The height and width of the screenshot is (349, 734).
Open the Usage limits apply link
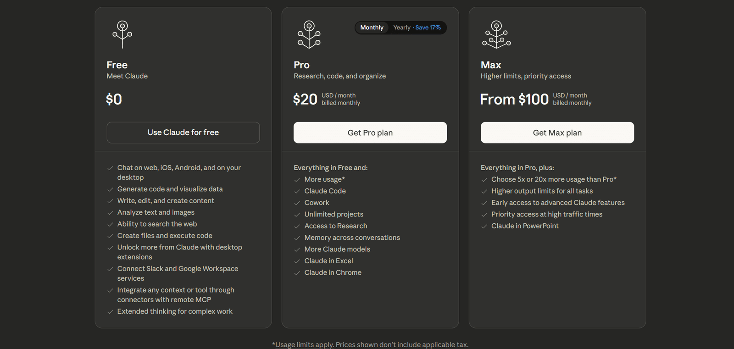pyautogui.click(x=303, y=344)
